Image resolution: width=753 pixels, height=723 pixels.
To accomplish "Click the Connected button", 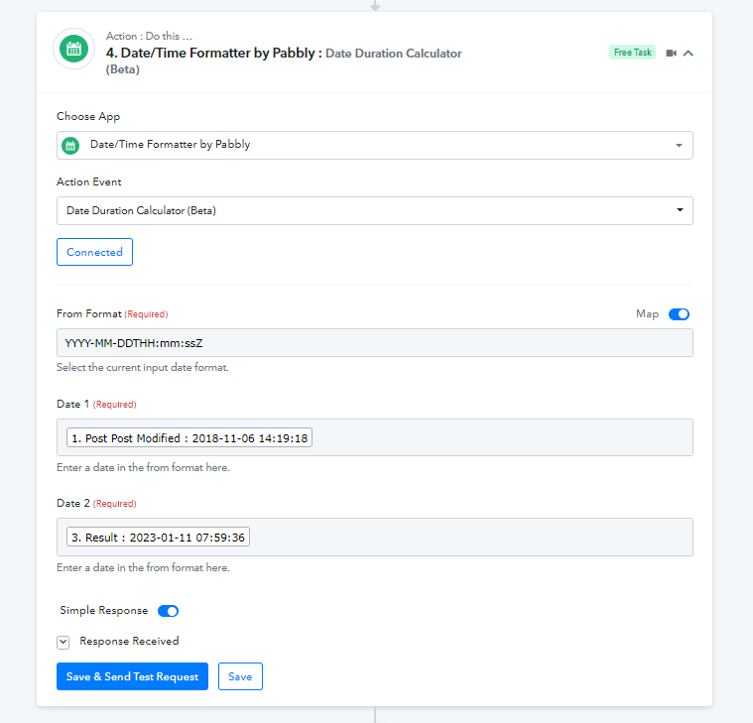I will 94,252.
